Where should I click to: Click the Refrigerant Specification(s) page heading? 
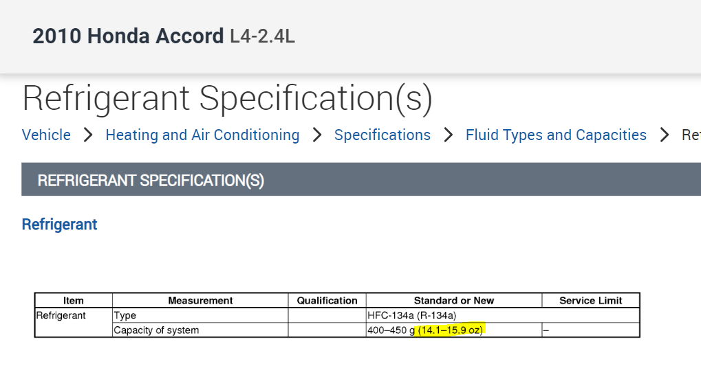click(227, 98)
